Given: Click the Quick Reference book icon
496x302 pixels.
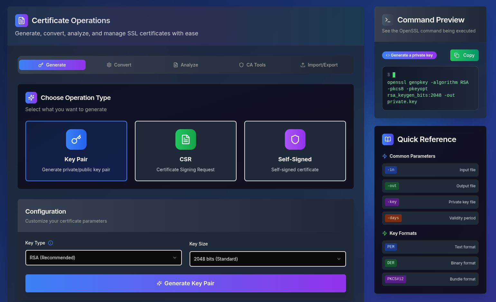Looking at the screenshot, I should (388, 139).
